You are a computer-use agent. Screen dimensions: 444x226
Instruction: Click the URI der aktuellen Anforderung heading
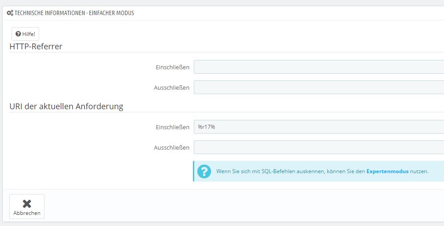66,107
